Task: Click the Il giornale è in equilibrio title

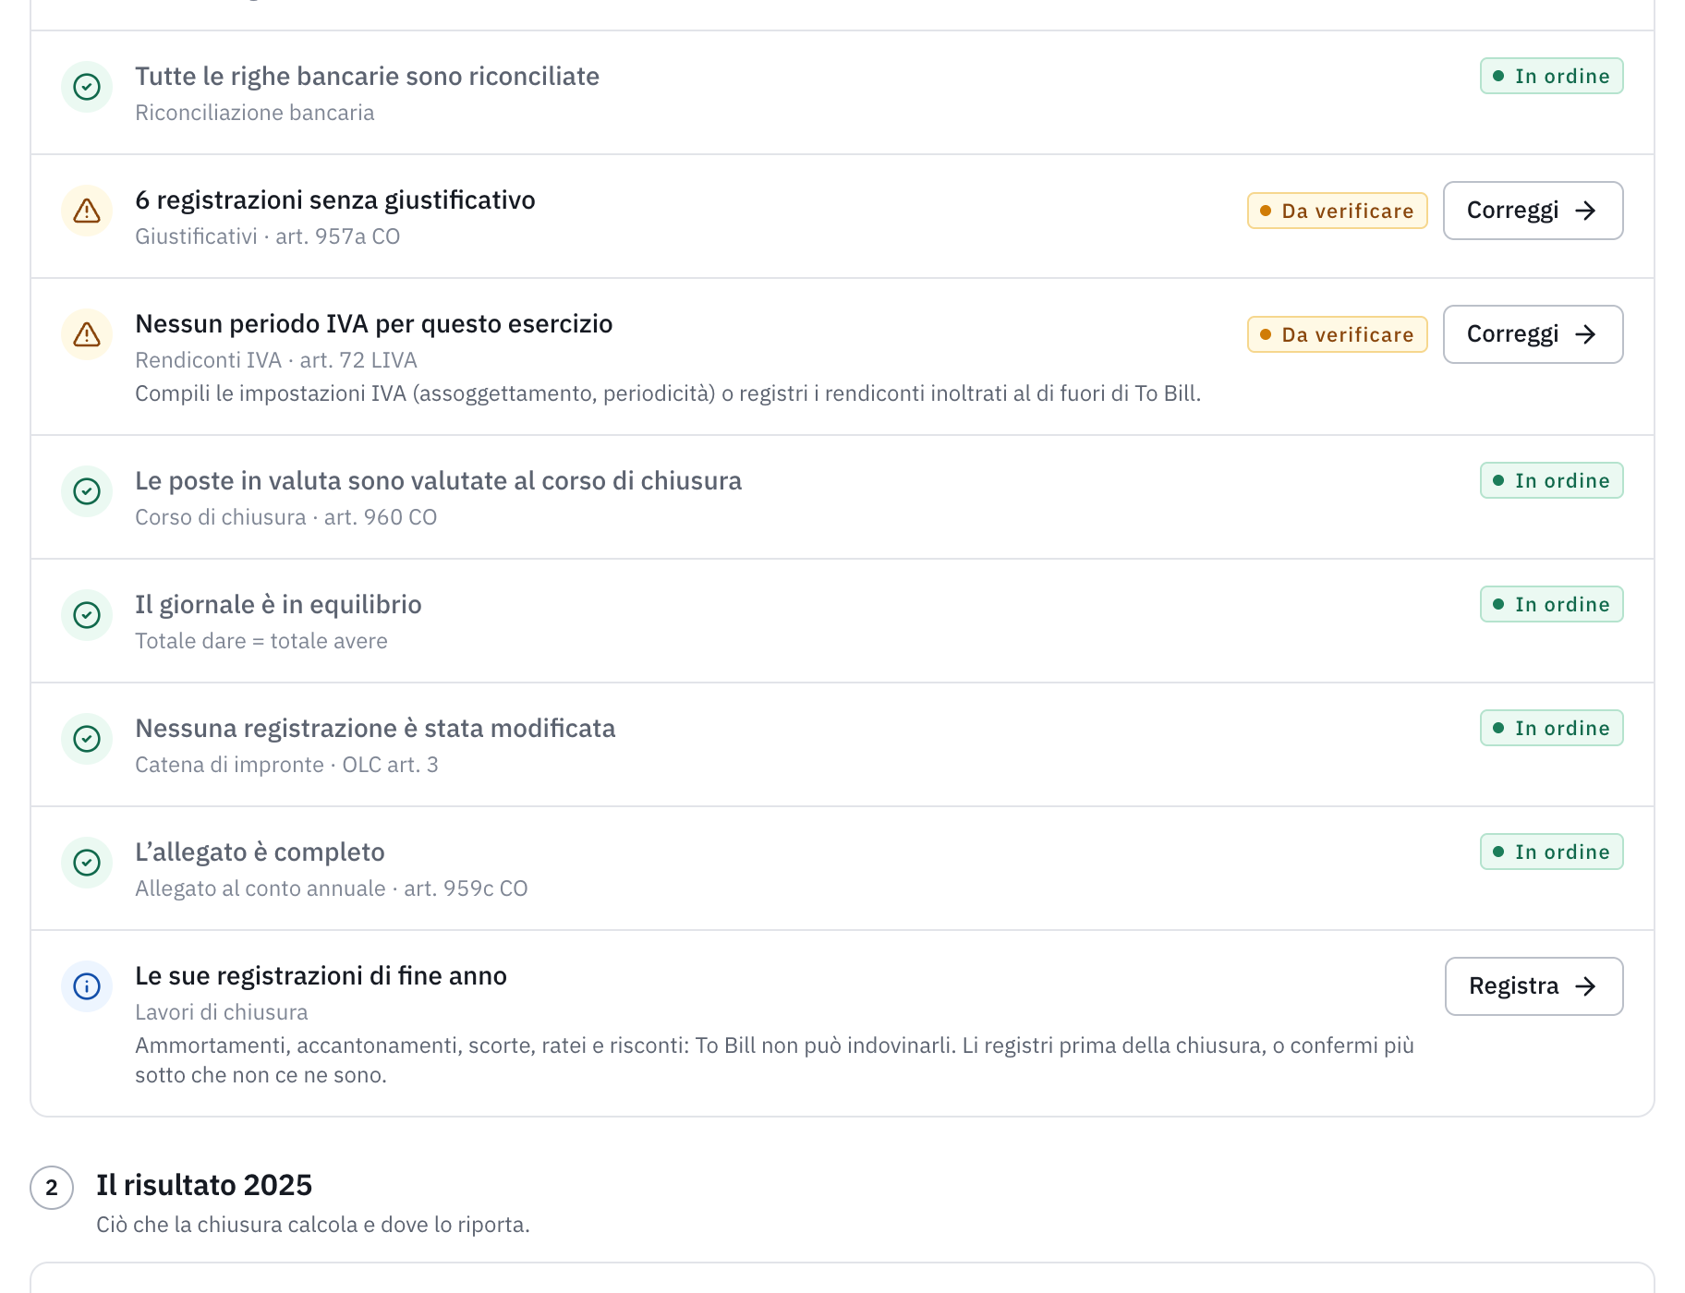Action: click(x=278, y=605)
